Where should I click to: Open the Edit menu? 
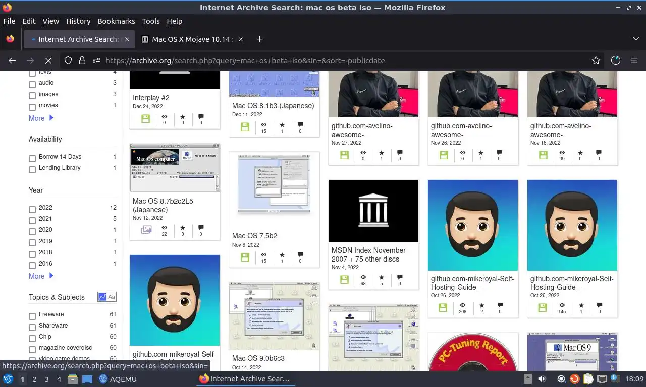[x=29, y=21]
